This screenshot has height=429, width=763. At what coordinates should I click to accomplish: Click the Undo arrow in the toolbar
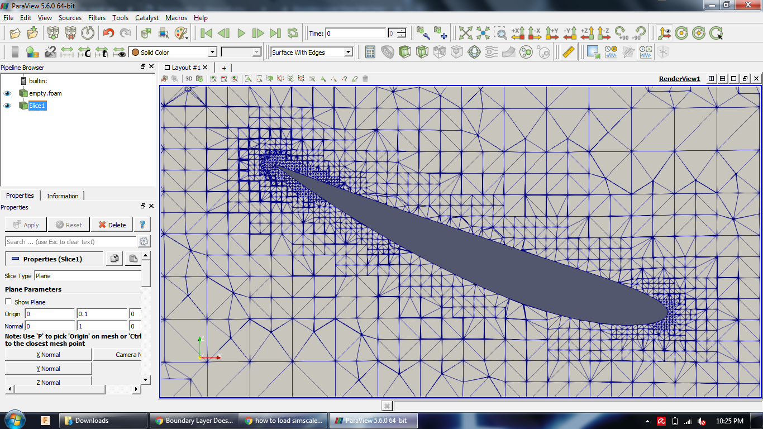108,33
